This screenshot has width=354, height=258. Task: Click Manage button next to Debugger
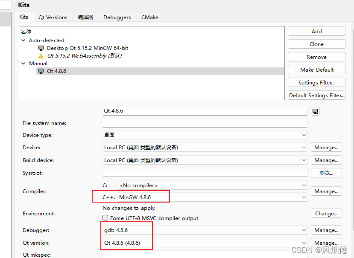click(326, 230)
